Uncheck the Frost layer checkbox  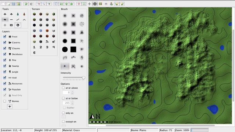click(5, 37)
